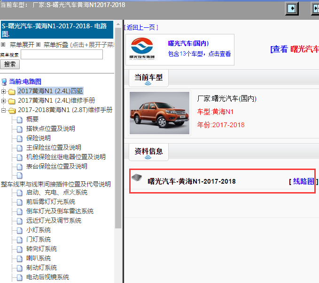Viewport: 319px width, 283px height.
Task: Click document icon next to 表台保险丝位置及说明
Action: point(20,167)
